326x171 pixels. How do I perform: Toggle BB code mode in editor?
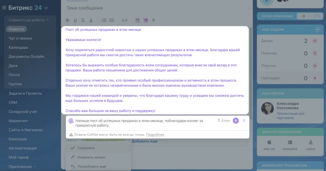click(138, 20)
